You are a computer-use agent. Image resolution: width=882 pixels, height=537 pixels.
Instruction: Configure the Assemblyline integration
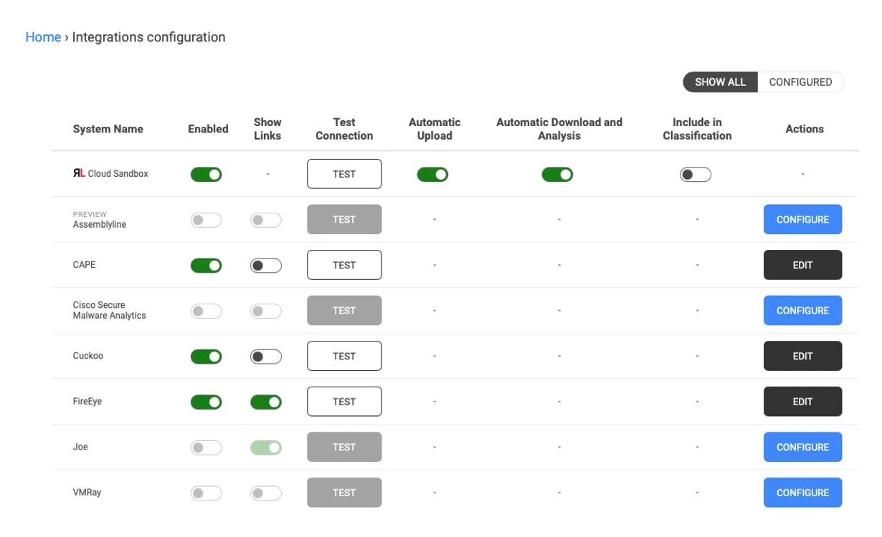click(802, 220)
